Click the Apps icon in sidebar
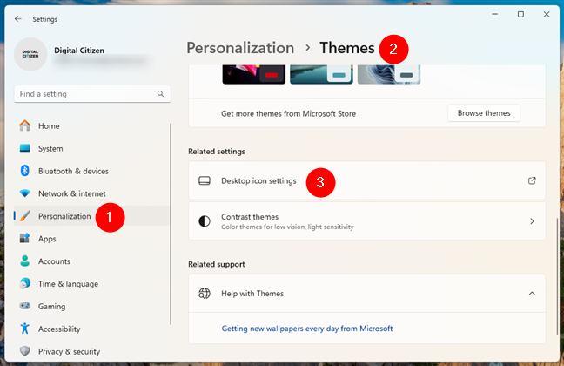Viewport: 564px width, 366px height. point(25,239)
